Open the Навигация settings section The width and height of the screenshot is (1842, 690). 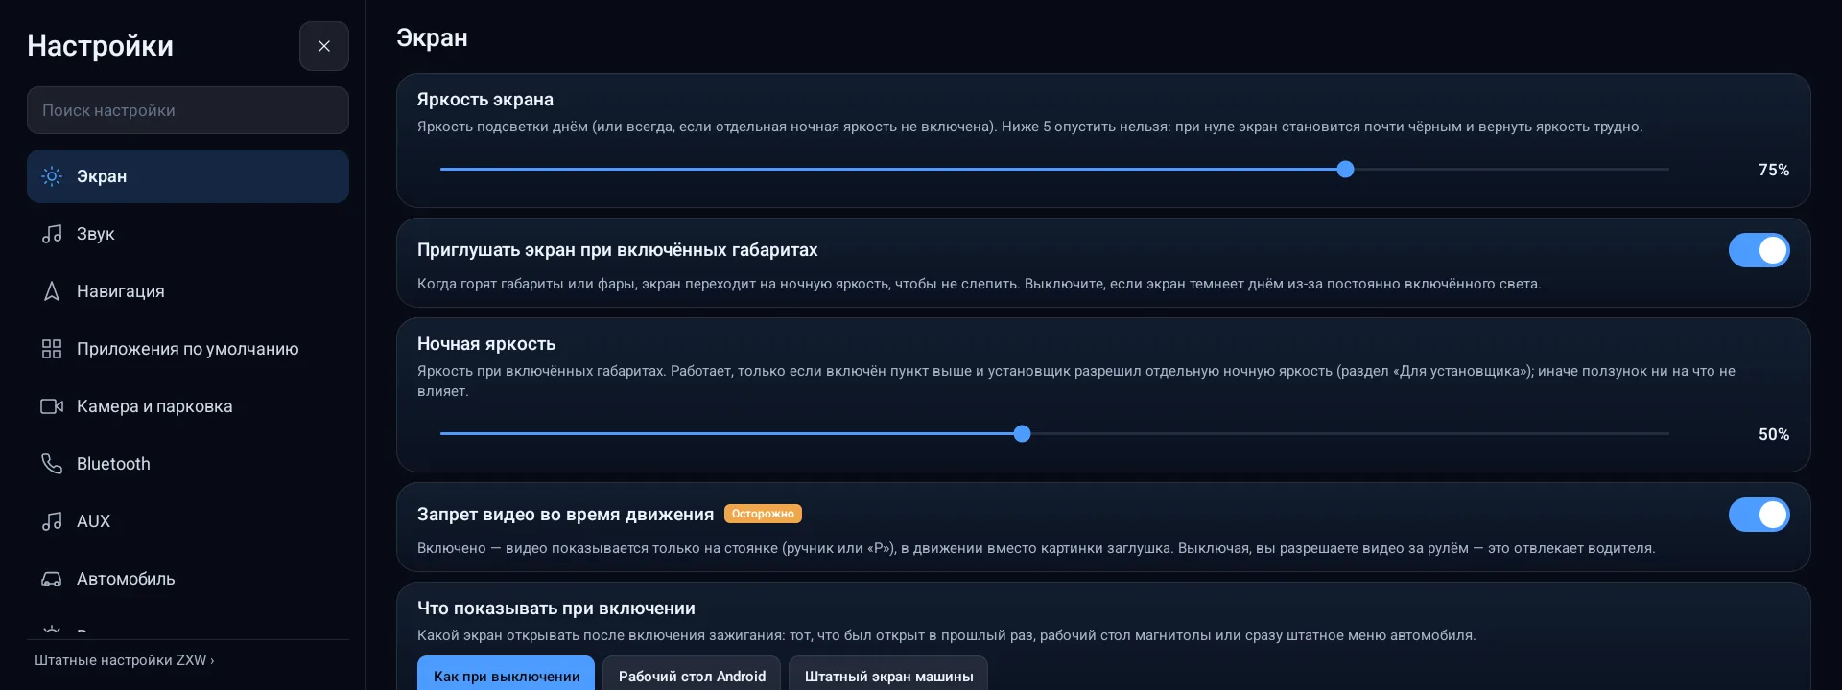[188, 291]
